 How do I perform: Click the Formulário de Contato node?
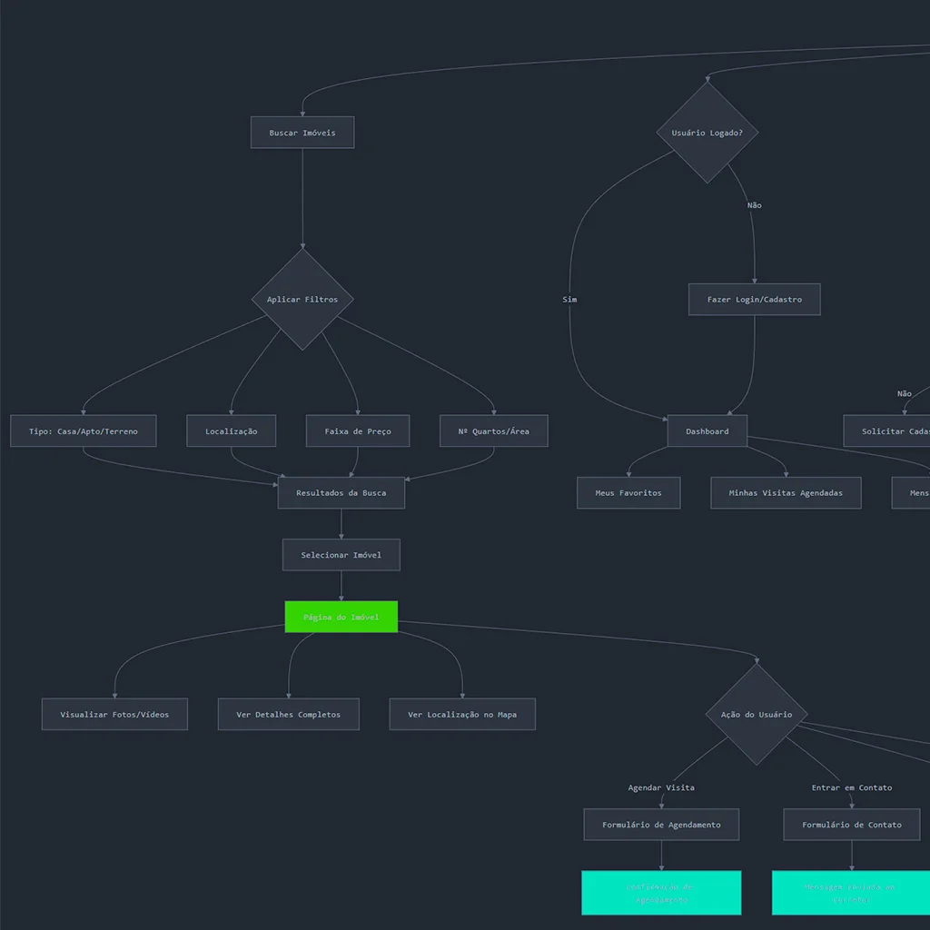point(852,825)
